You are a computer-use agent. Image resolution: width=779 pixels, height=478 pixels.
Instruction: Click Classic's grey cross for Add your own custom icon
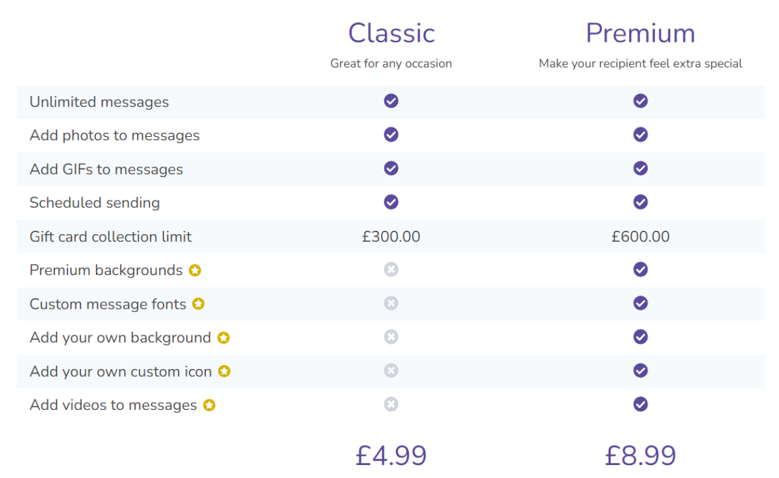click(x=391, y=370)
